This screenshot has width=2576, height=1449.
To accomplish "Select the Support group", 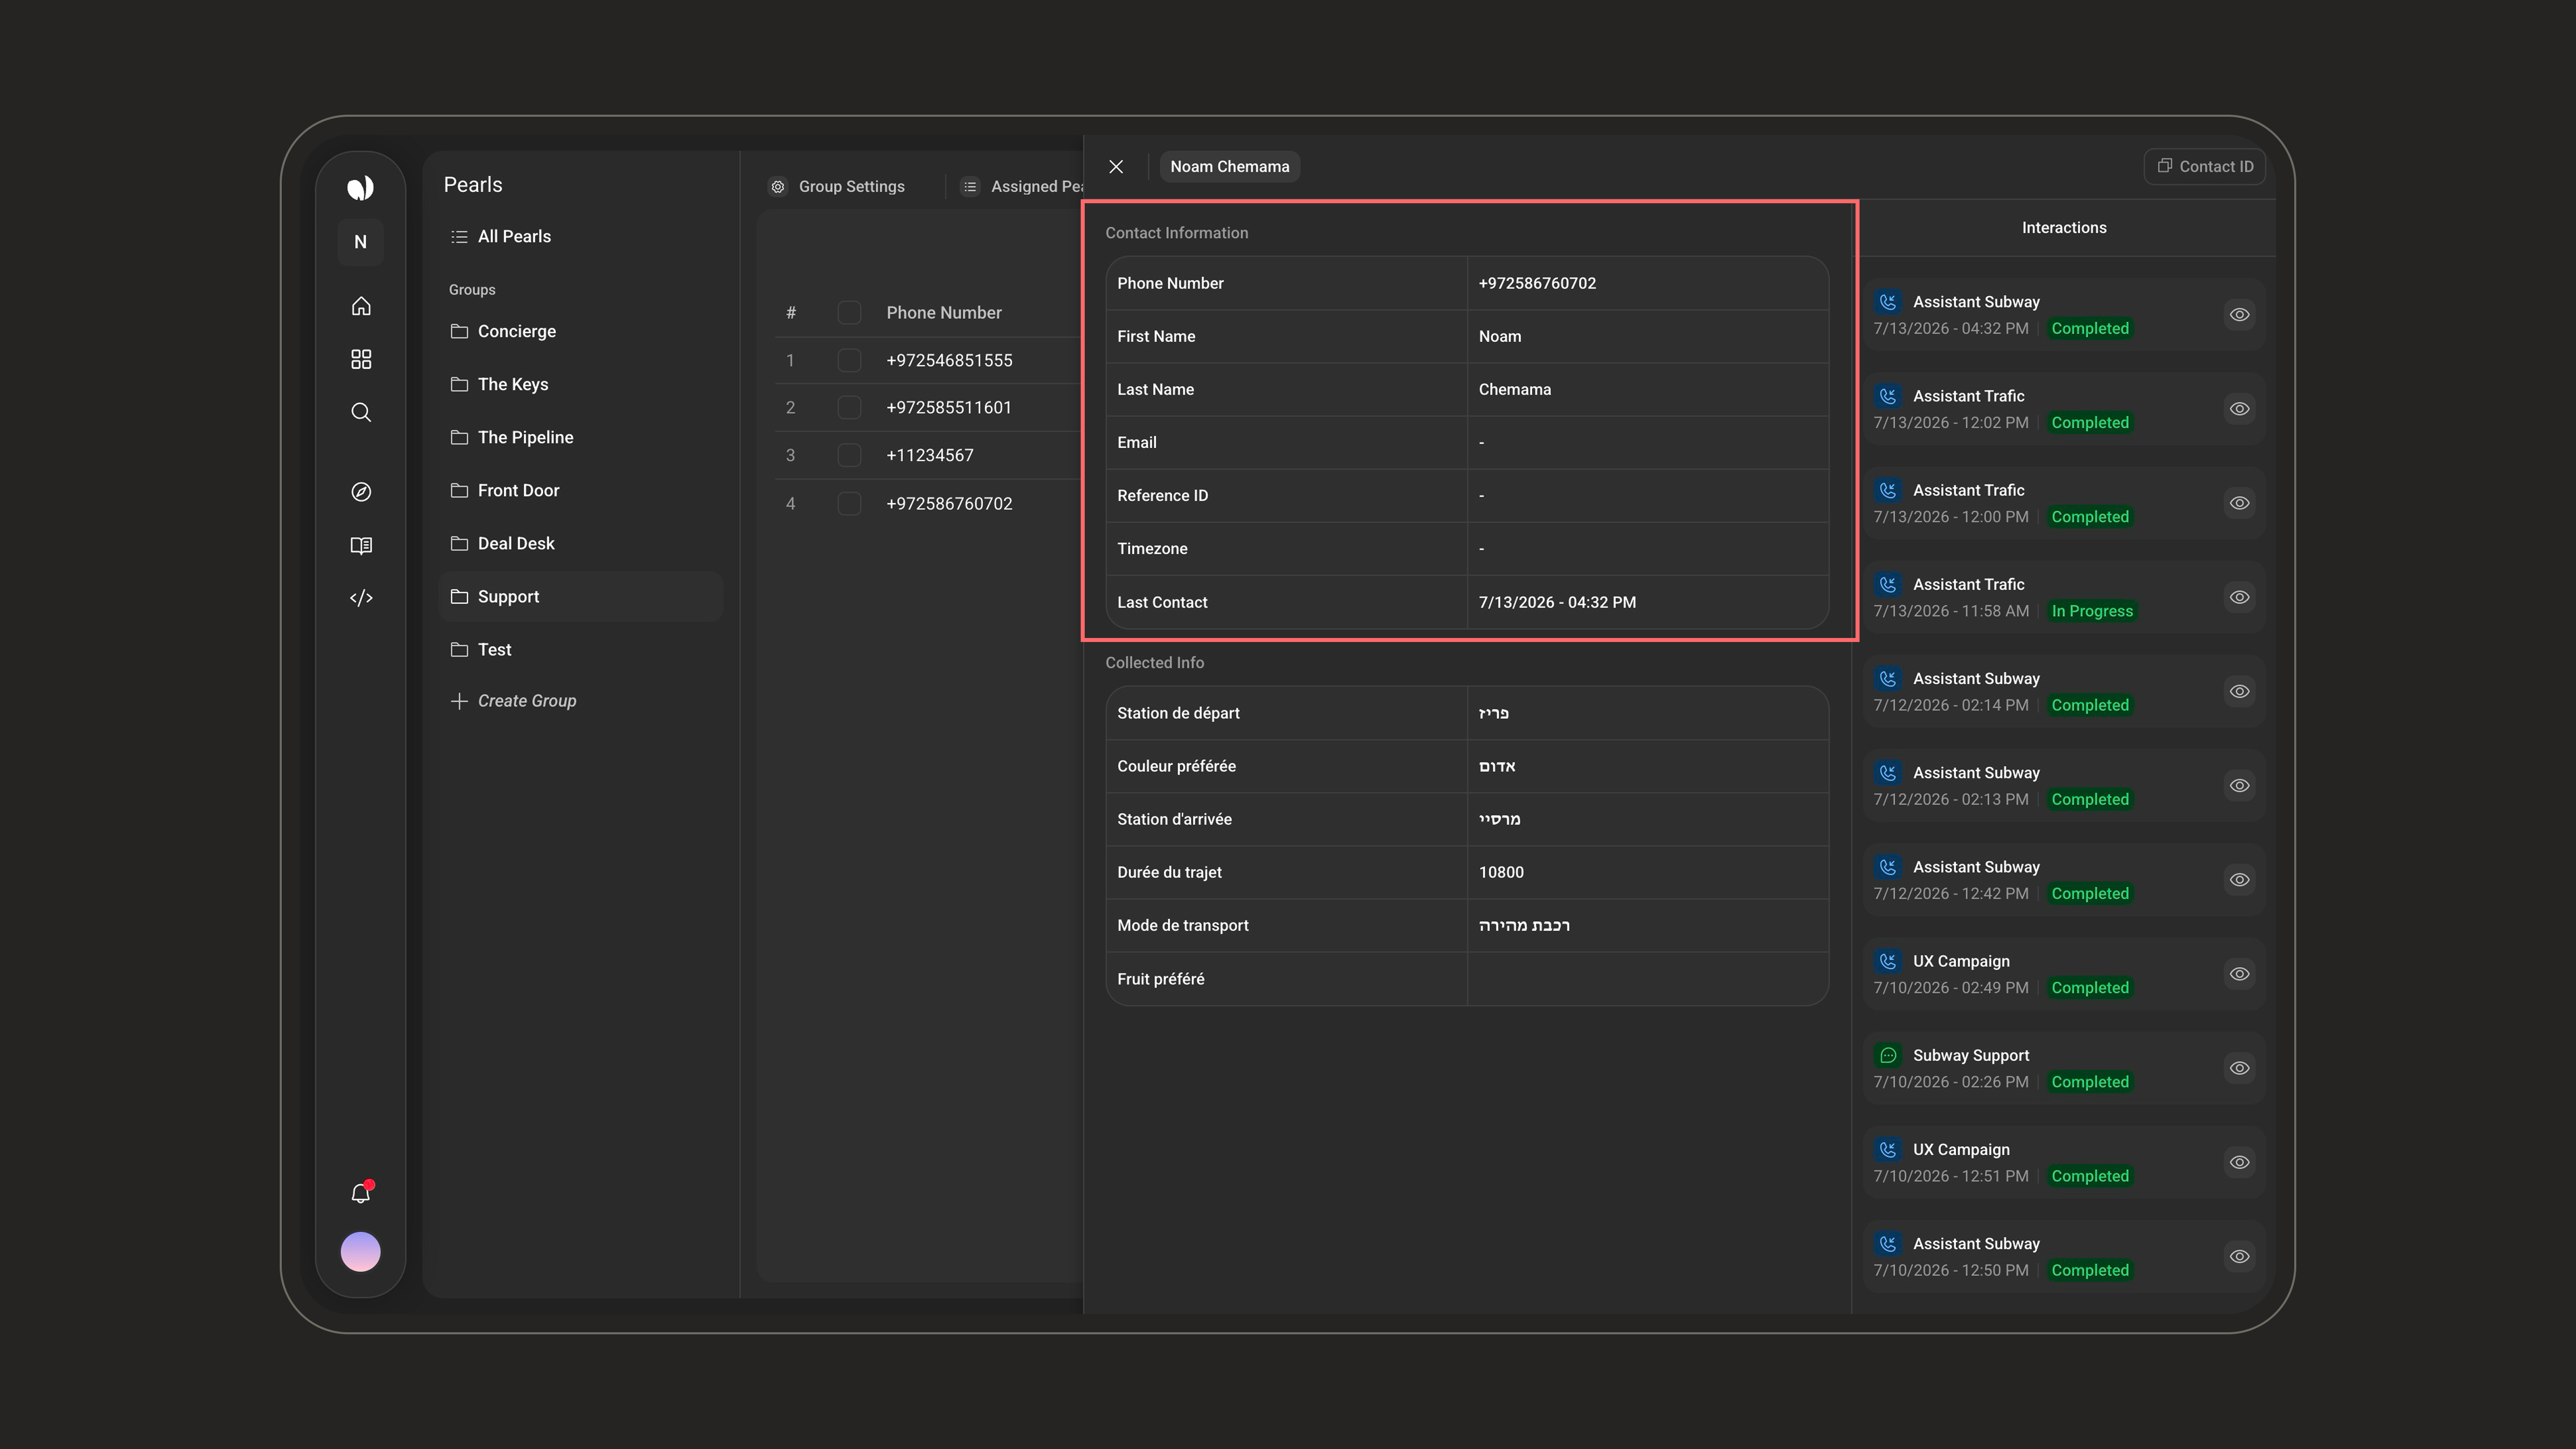I will [x=580, y=596].
